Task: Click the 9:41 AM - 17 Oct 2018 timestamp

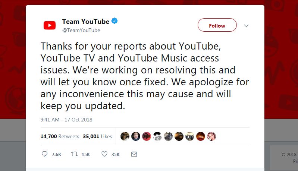Action: pos(66,120)
